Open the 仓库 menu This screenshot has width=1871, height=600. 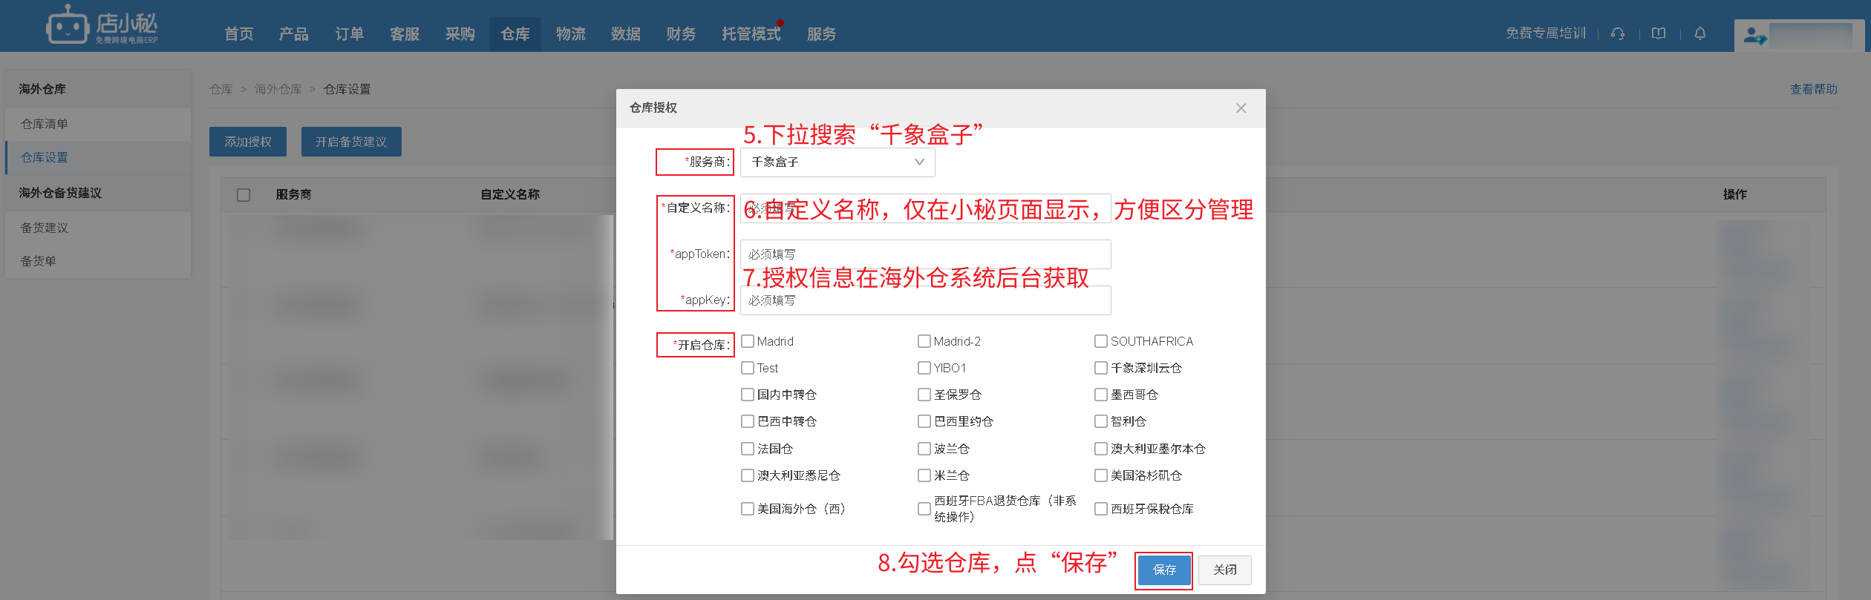[515, 34]
